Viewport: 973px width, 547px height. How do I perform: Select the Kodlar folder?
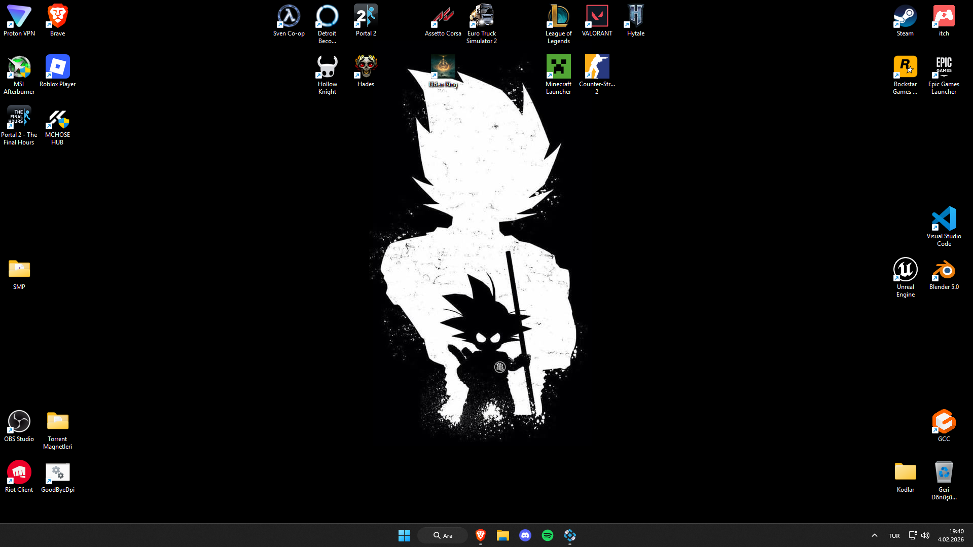906,477
